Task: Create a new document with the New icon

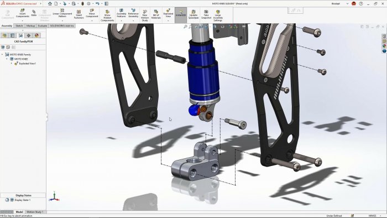Action: pyautogui.click(x=56, y=4)
